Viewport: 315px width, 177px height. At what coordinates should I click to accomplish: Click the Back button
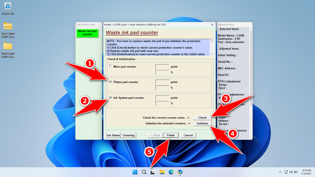(x=156, y=135)
